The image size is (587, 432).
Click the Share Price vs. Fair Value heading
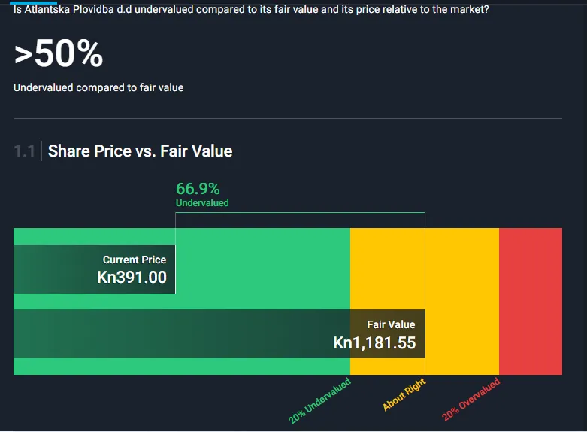(x=140, y=151)
